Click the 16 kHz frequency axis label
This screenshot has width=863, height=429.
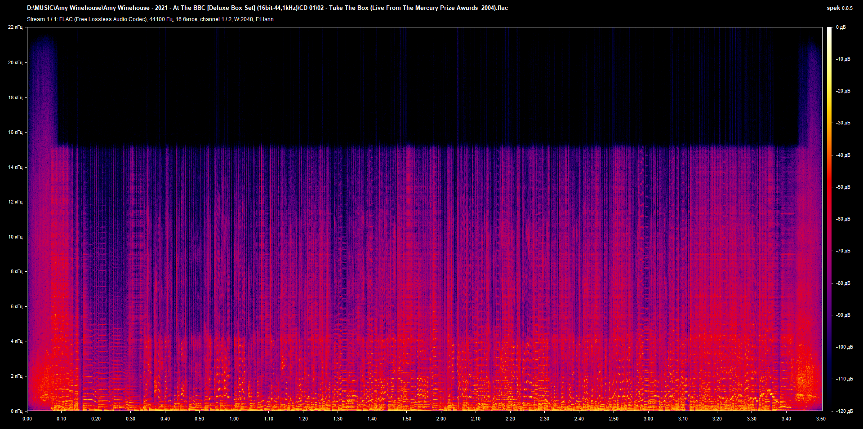(15, 133)
